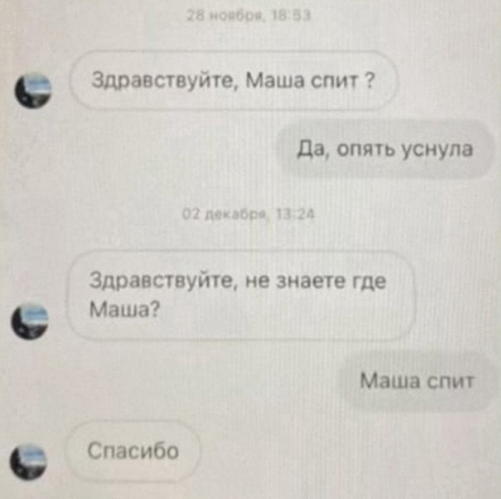Select the outgoing 'Маша спит' message bubble
The width and height of the screenshot is (501, 499).
tap(416, 380)
